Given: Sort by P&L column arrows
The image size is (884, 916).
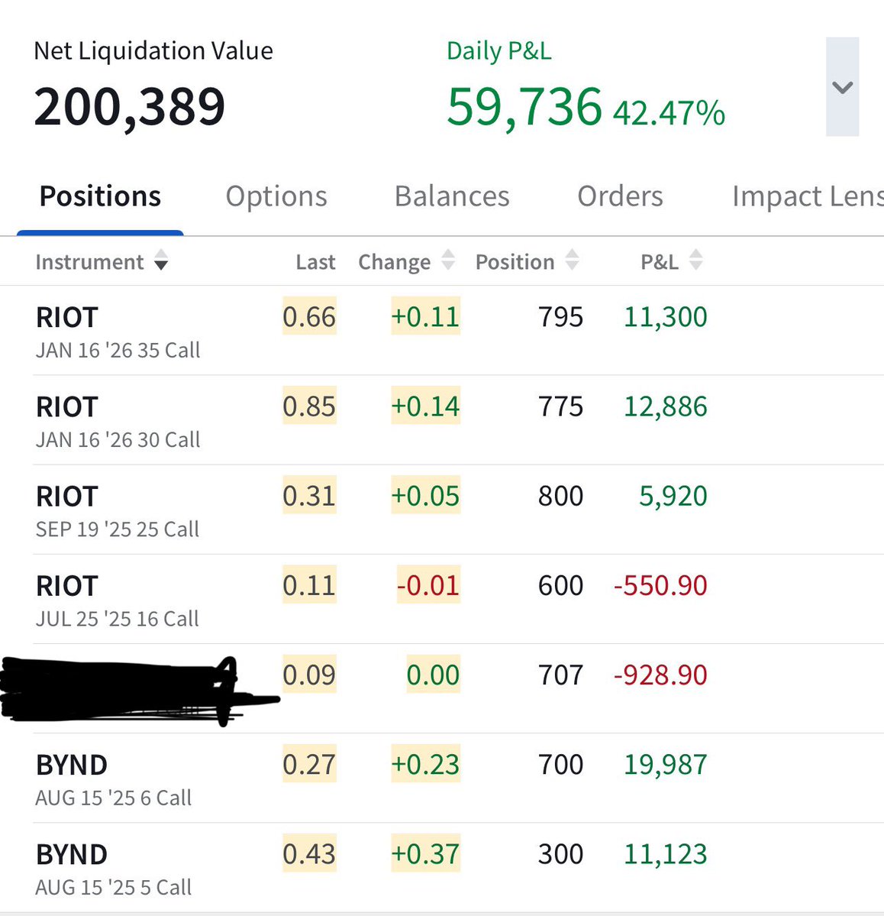Looking at the screenshot, I should [695, 260].
